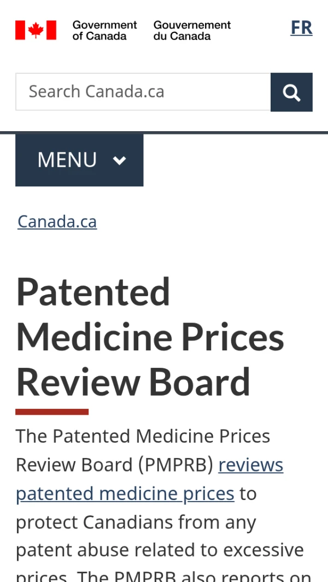Switch language with the FR link
Viewport: 328px width, 582px height.
click(x=301, y=28)
